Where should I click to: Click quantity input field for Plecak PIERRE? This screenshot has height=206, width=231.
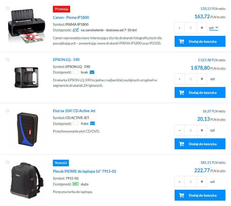191,182
